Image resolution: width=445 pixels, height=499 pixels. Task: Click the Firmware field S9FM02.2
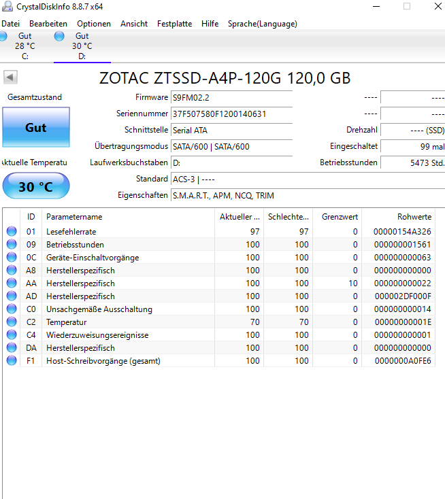[x=231, y=97]
